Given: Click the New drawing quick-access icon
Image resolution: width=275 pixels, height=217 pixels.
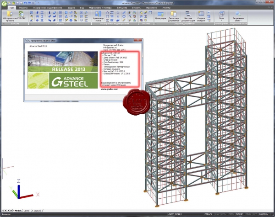Looking at the screenshot, I should (10, 3).
